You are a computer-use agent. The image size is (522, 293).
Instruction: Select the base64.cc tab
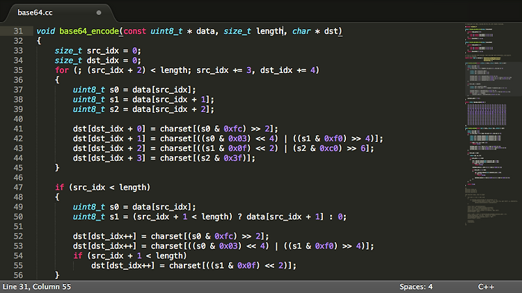pos(58,13)
